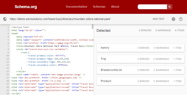Click the meta viewport code line
187x95 pixels.
pyautogui.click(x=55, y=40)
